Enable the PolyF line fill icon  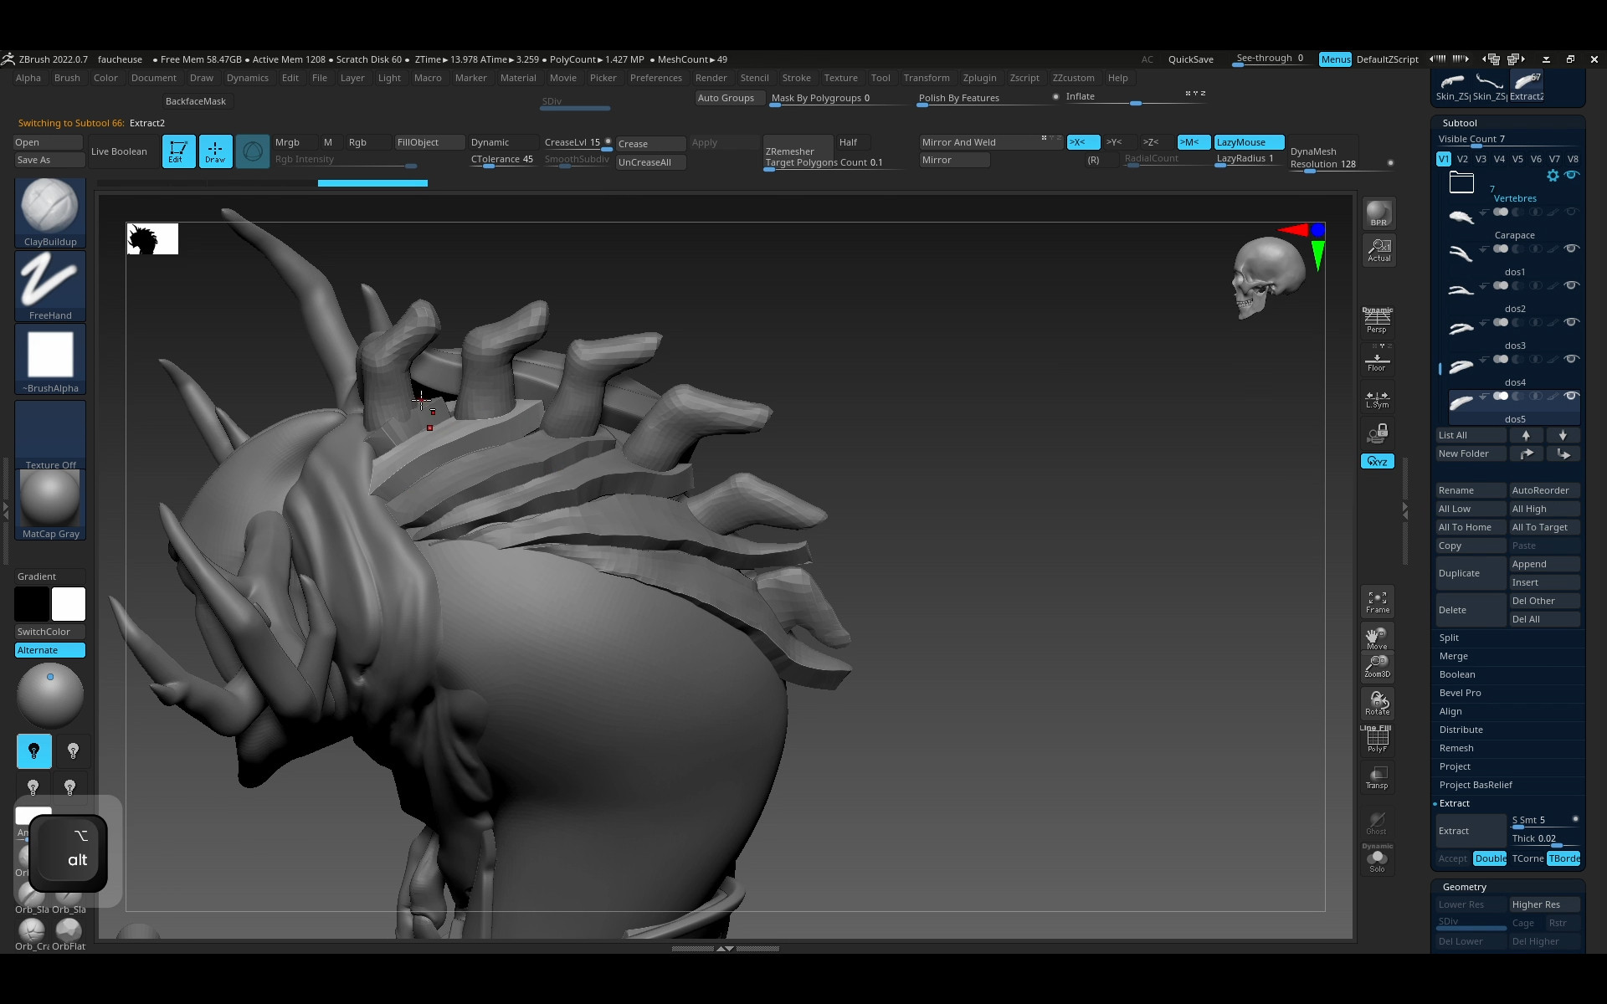1377,740
